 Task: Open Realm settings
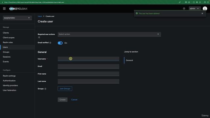point(9,76)
